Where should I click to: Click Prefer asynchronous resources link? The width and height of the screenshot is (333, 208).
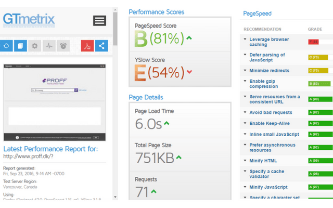272,148
